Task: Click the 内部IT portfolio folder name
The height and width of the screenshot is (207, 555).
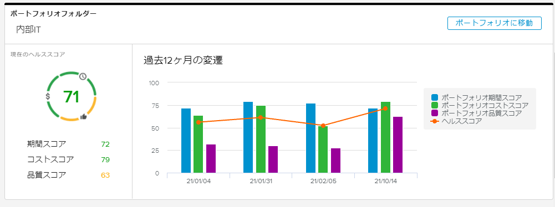Action: click(x=29, y=30)
